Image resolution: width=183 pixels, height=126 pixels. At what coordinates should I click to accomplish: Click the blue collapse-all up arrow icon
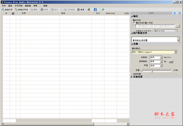[180, 13]
